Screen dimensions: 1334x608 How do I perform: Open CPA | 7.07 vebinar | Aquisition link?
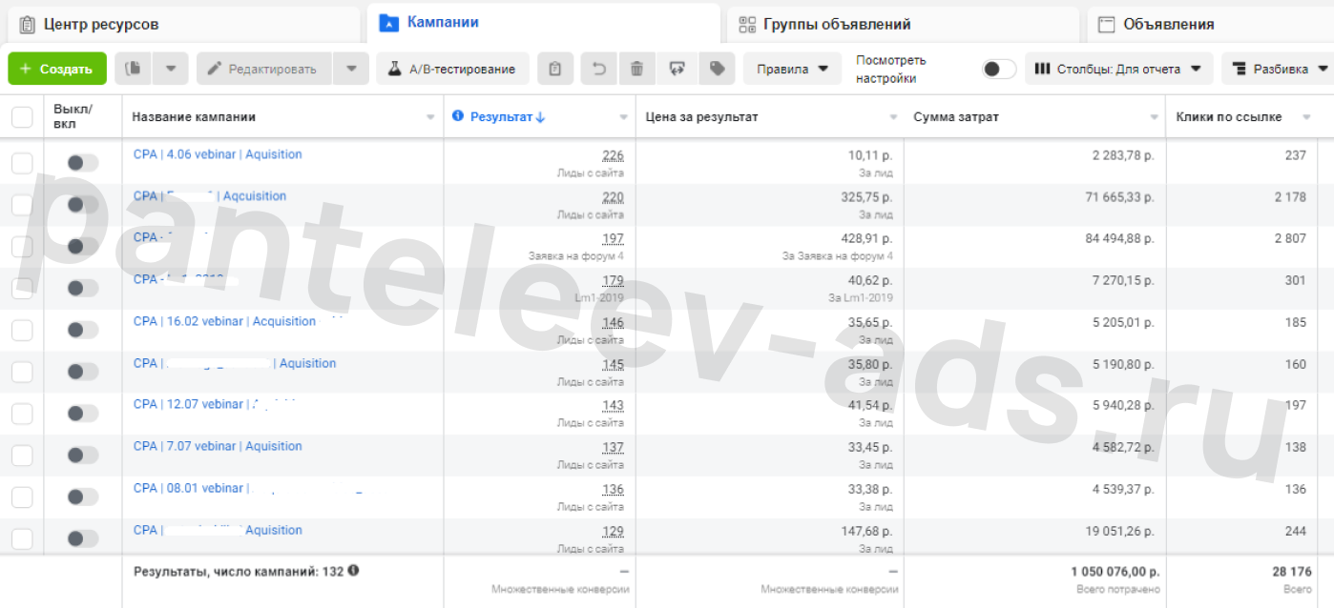click(x=218, y=446)
